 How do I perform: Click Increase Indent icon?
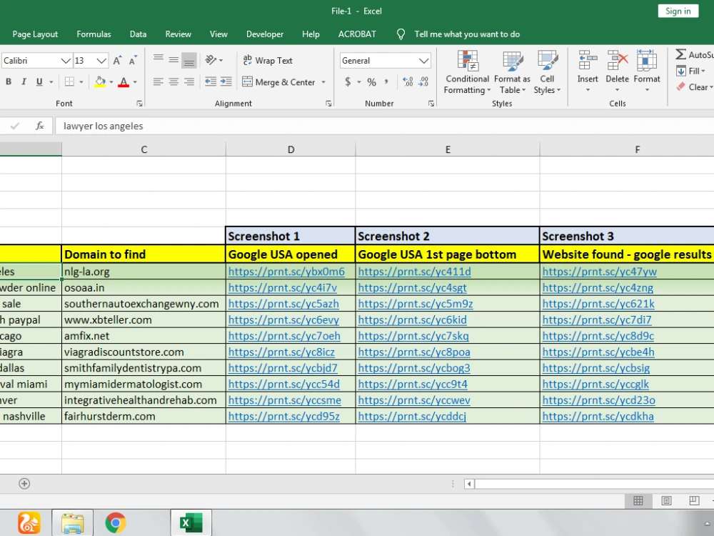(226, 82)
